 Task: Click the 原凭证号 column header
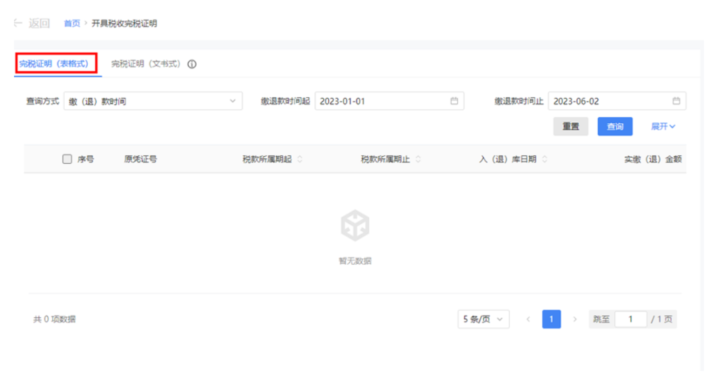tap(141, 159)
